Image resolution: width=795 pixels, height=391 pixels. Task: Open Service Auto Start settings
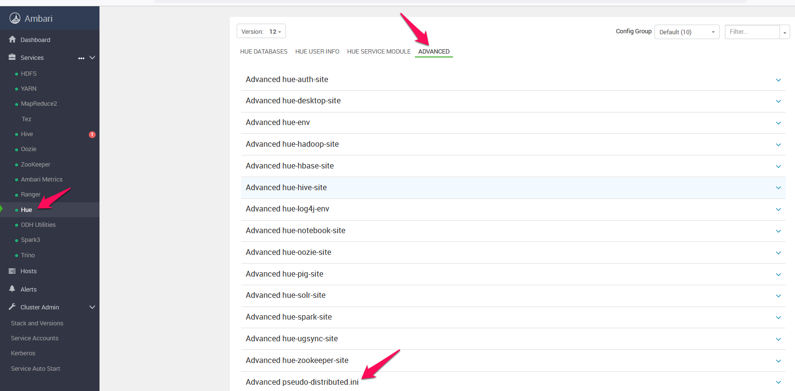tap(36, 369)
